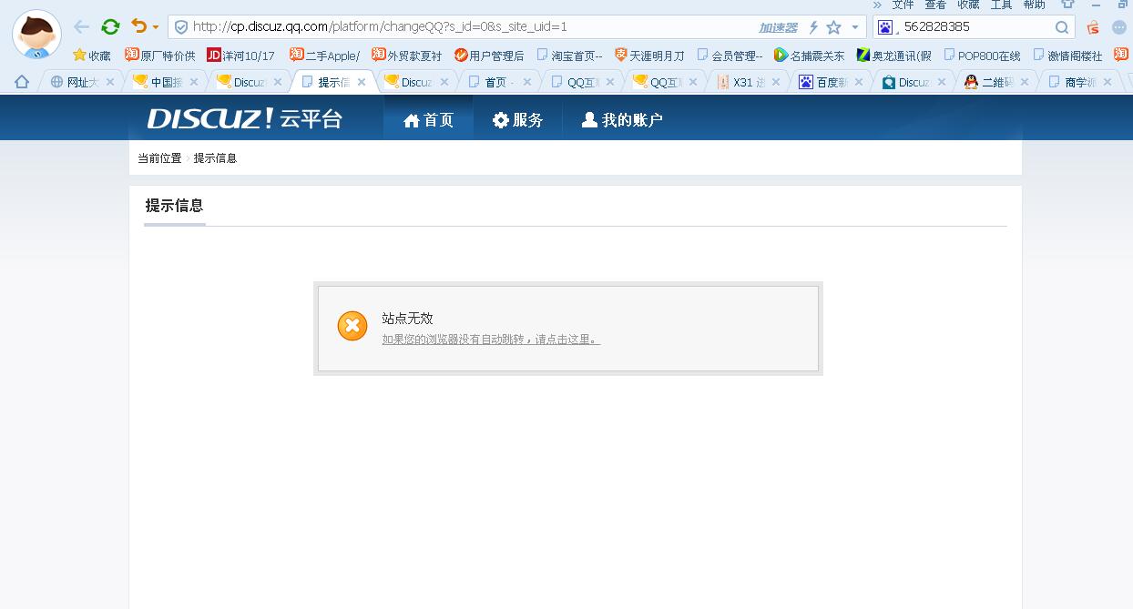Open the 收藏 menu in menu bar
Viewport: 1133px width, 609px height.
(x=968, y=5)
